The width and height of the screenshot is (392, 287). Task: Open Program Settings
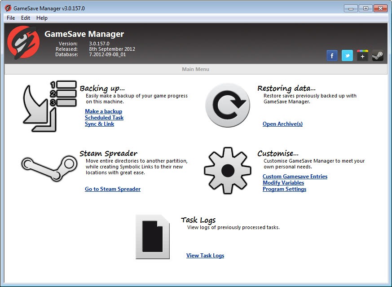(x=285, y=189)
